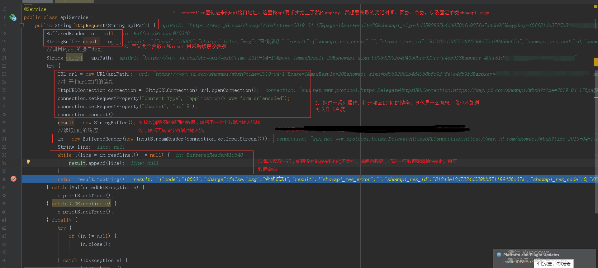Place the cursor on the httpRequest method name
This screenshot has width=598, height=268.
pos(89,26)
